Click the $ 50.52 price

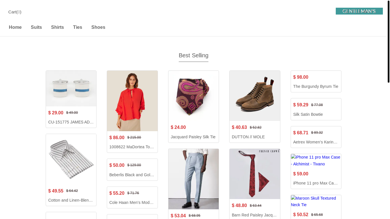coord(301,215)
